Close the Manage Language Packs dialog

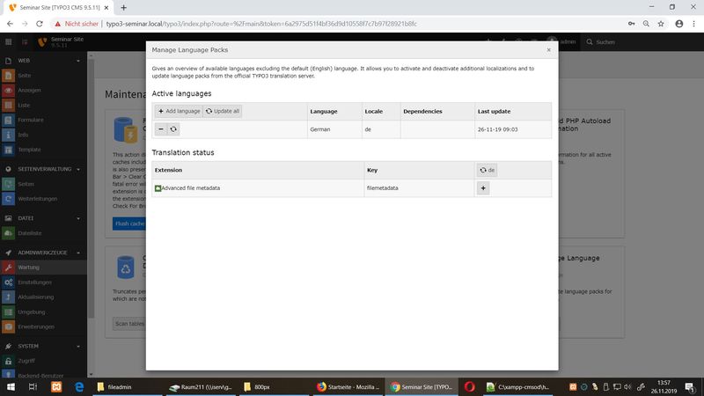pyautogui.click(x=548, y=50)
